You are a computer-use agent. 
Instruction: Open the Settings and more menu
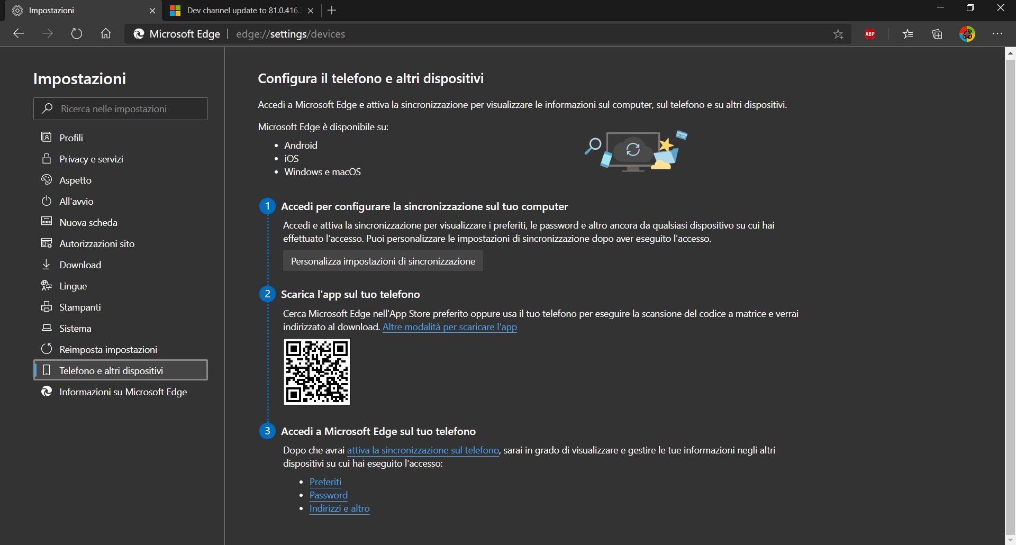click(x=997, y=34)
